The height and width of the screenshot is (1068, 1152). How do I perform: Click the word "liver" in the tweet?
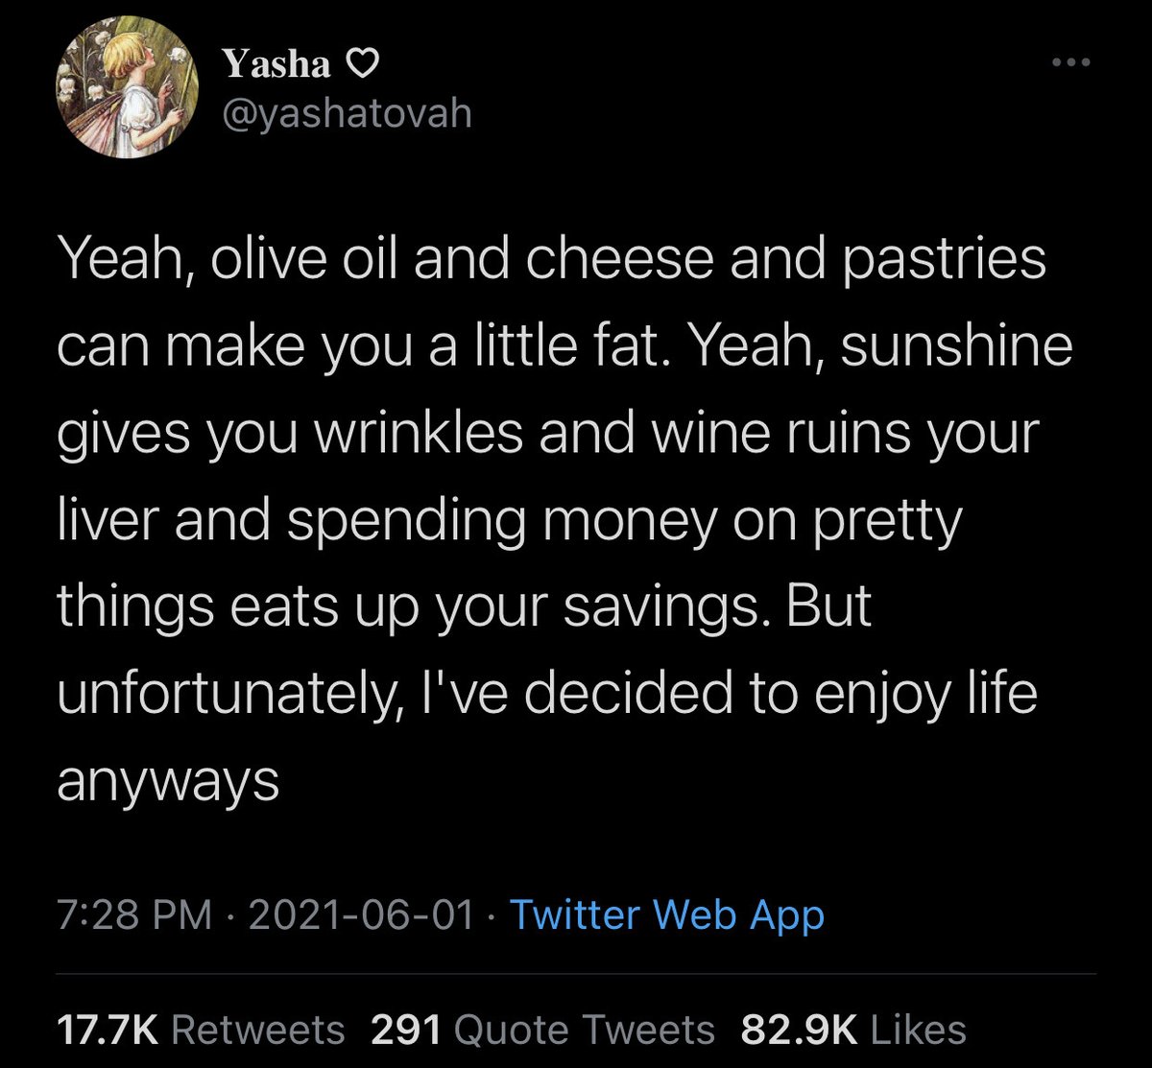click(108, 520)
